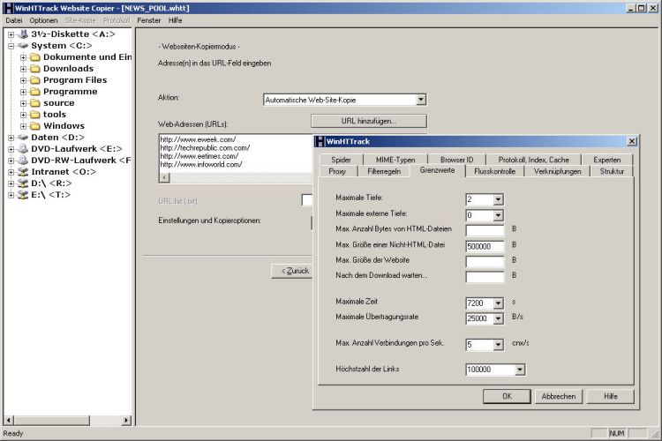
Task: Switch to the Verknüpfungen tab
Action: [557, 171]
